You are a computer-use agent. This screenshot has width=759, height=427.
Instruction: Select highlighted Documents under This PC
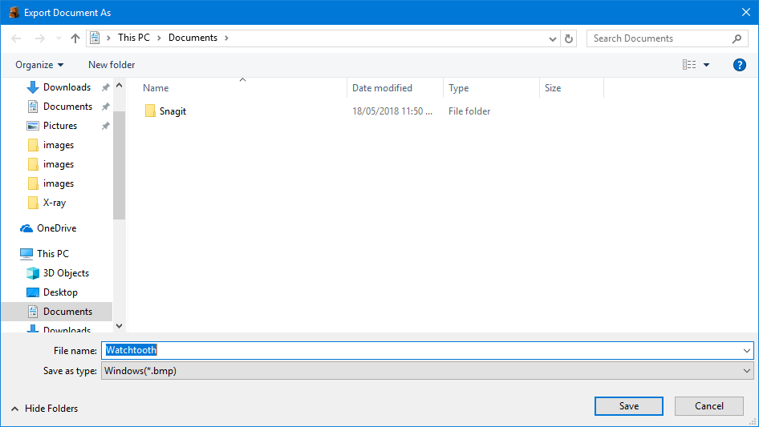57,312
